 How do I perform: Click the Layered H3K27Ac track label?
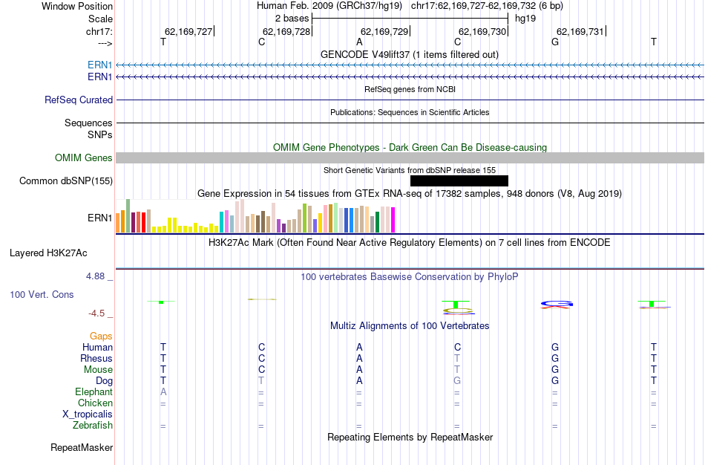[x=48, y=253]
